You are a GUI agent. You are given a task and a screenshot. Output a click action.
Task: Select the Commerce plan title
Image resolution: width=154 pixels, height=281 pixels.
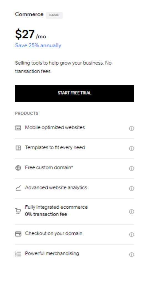click(29, 14)
